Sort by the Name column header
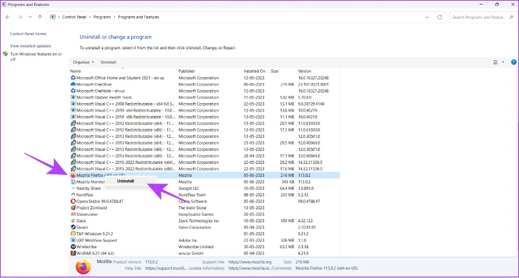 click(75, 71)
